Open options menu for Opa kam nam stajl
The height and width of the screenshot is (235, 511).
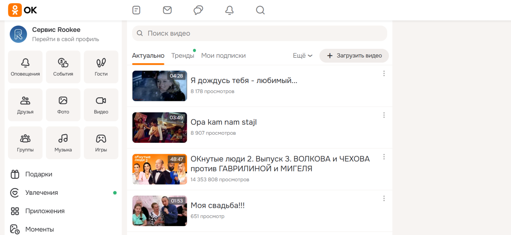pos(384,115)
